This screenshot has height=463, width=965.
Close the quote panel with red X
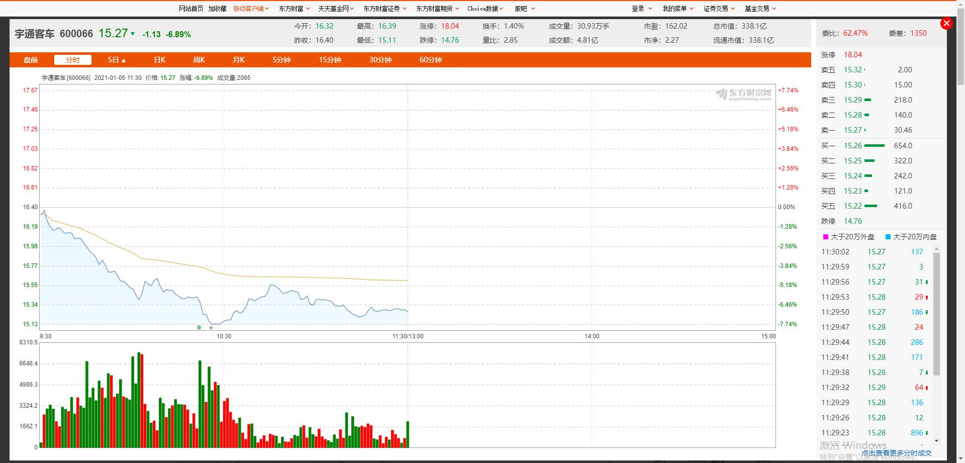(946, 23)
